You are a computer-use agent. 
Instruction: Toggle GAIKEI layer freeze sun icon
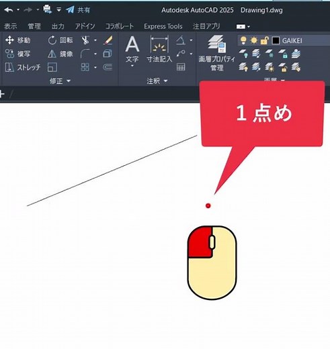point(254,40)
